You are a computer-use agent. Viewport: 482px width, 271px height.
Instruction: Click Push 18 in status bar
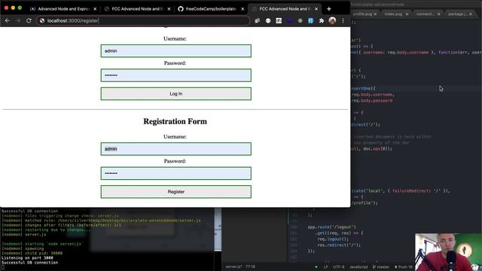404,267
